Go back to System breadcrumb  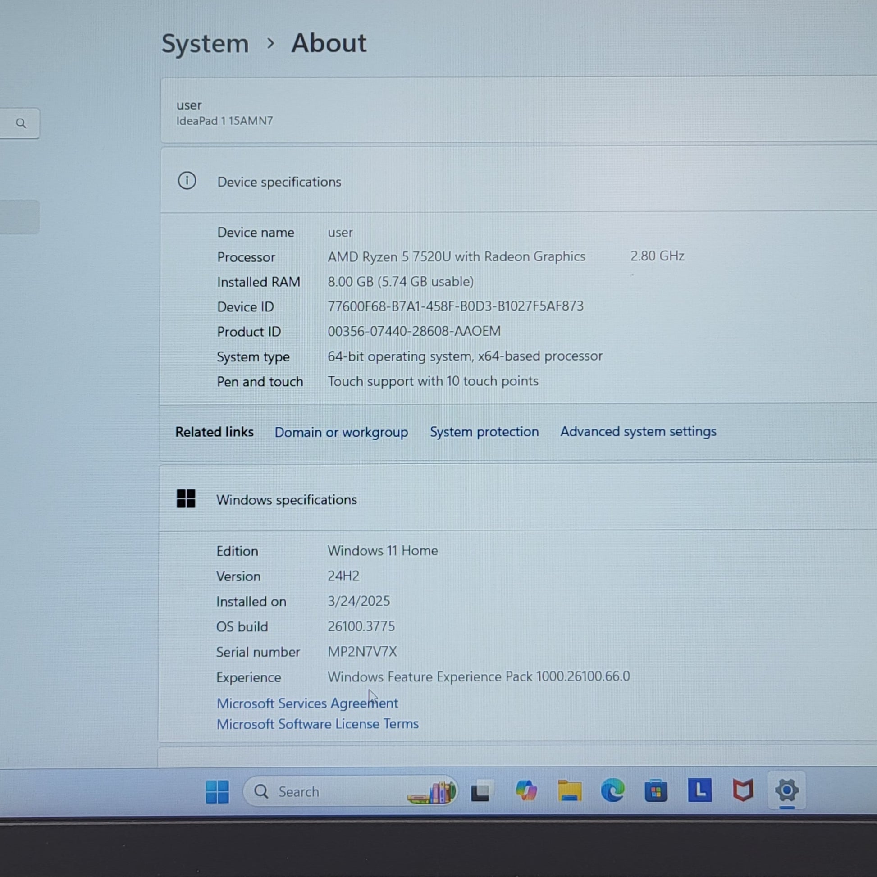[x=205, y=44]
